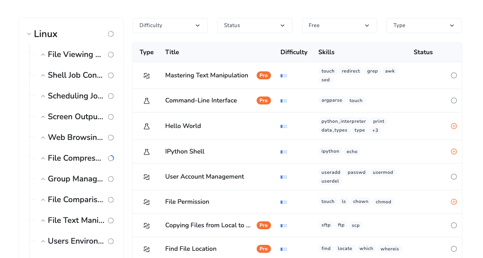Click the type icon beside Mastering Text Manipulation

click(146, 75)
